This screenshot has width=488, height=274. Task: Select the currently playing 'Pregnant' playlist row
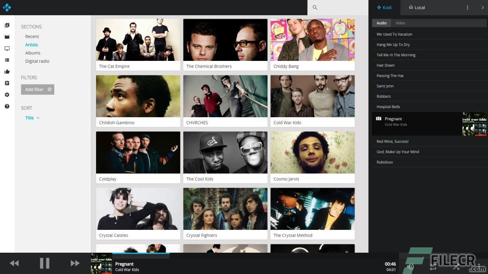click(x=429, y=124)
